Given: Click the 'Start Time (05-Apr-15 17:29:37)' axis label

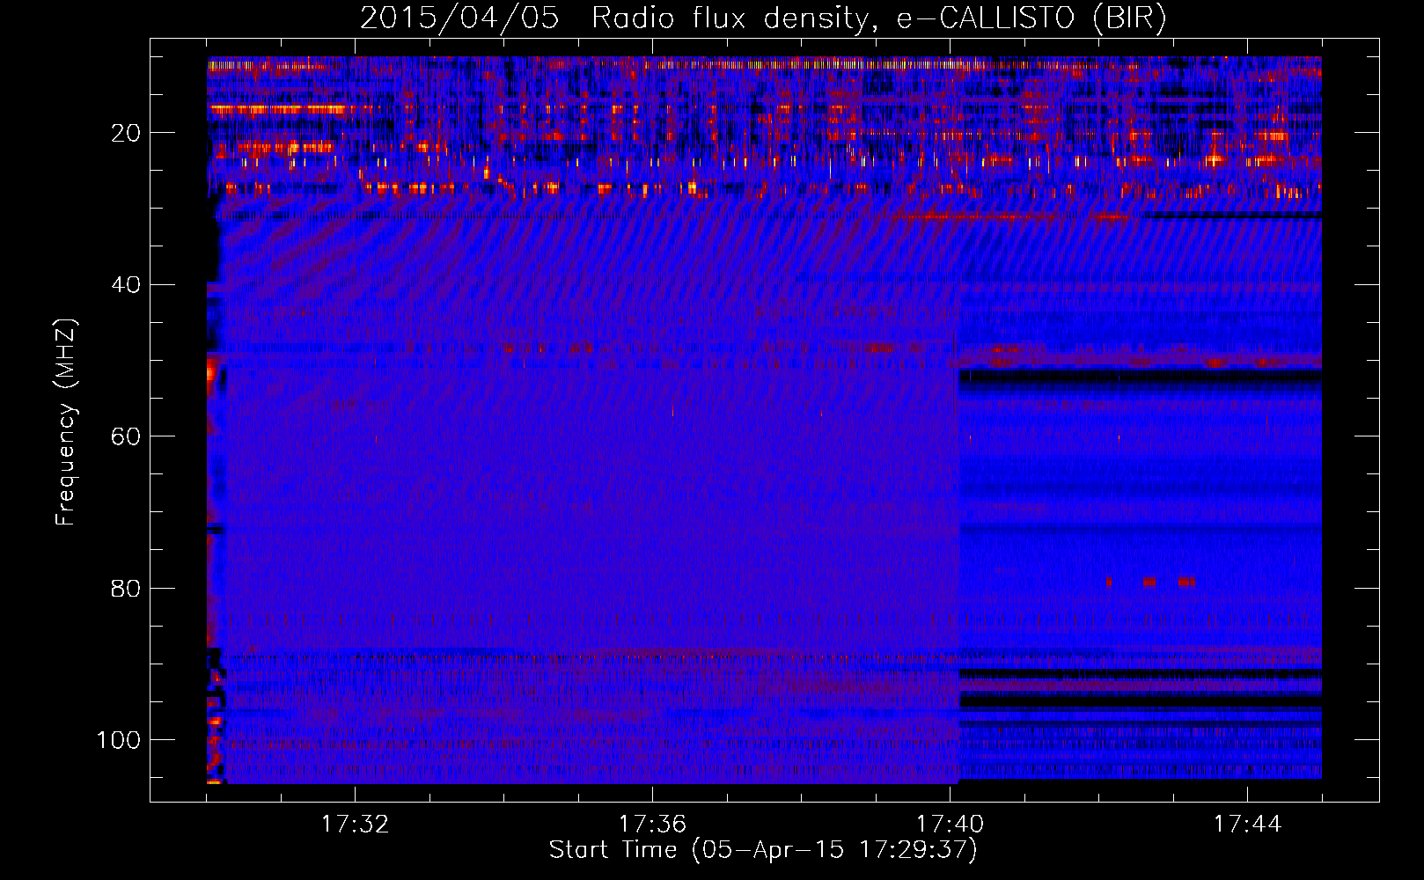Looking at the screenshot, I should [763, 850].
